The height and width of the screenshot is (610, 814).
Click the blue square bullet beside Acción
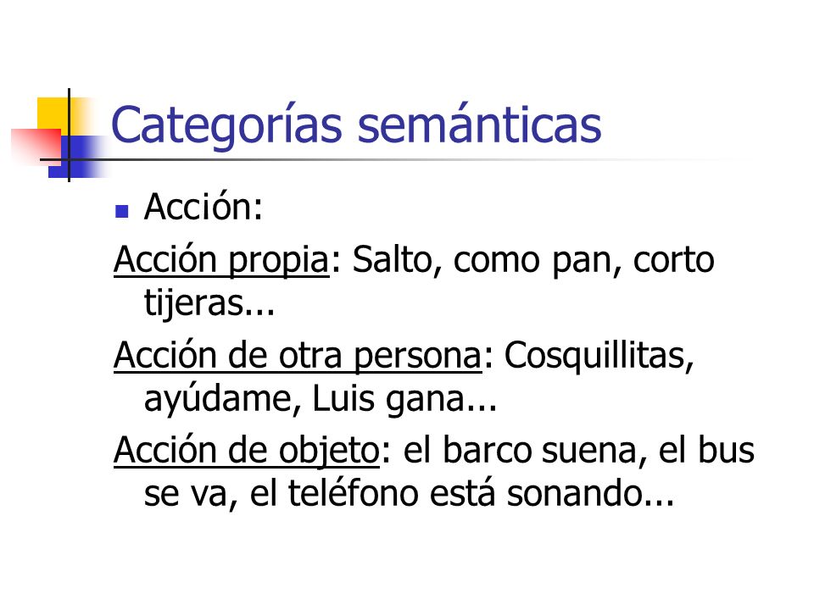pos(121,211)
